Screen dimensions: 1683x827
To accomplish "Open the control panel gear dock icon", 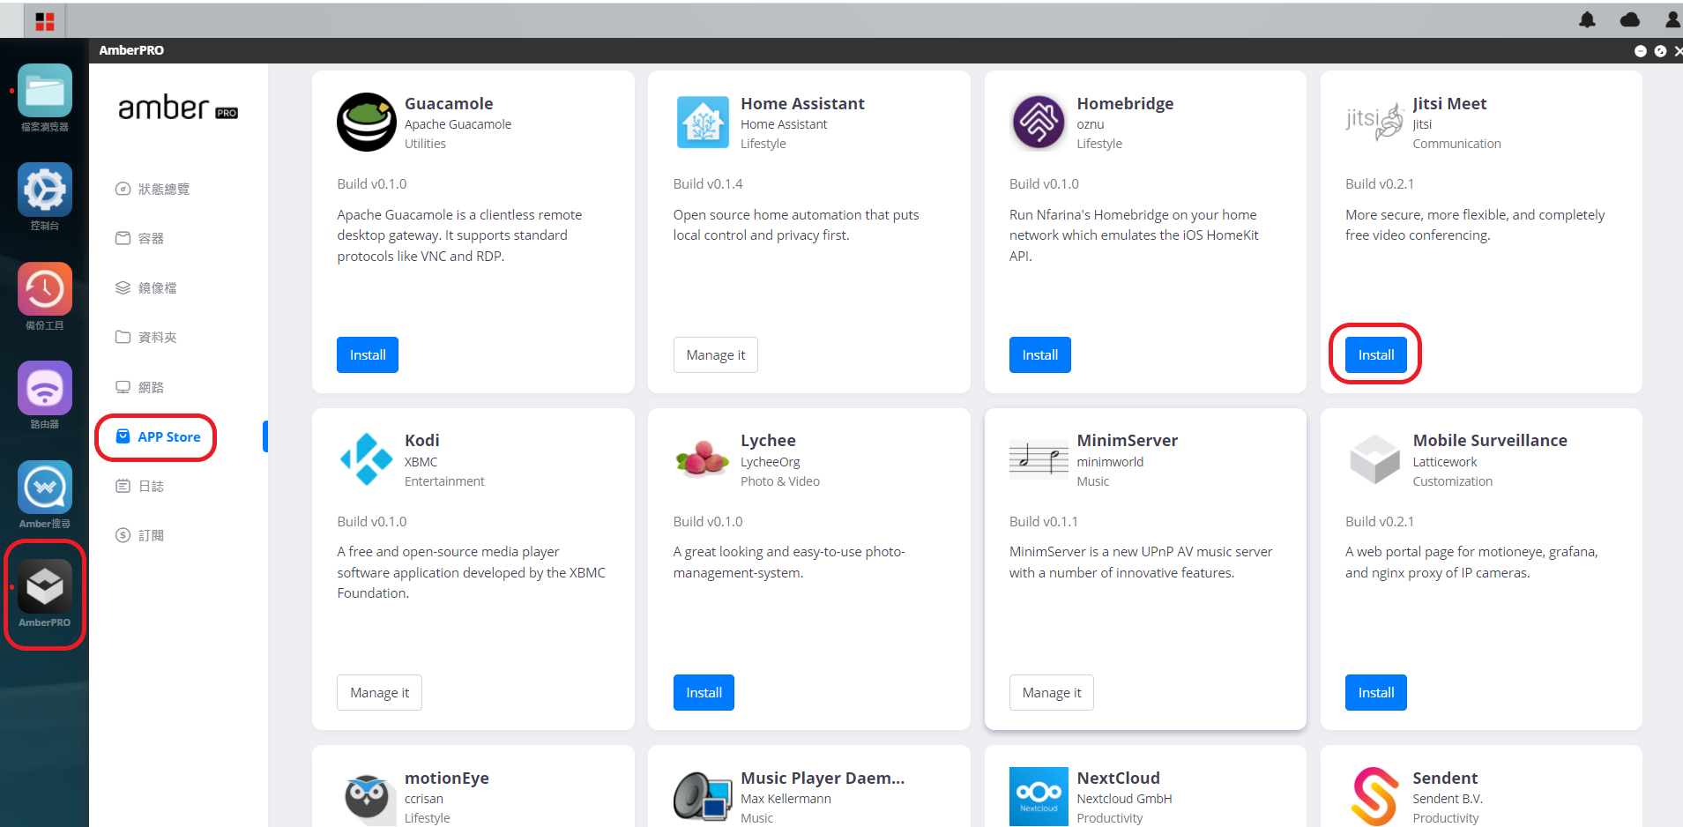I will tap(45, 190).
